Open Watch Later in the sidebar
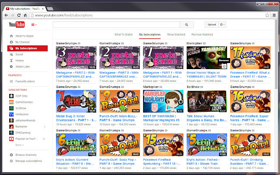280x175 pixels. pyautogui.click(x=24, y=66)
